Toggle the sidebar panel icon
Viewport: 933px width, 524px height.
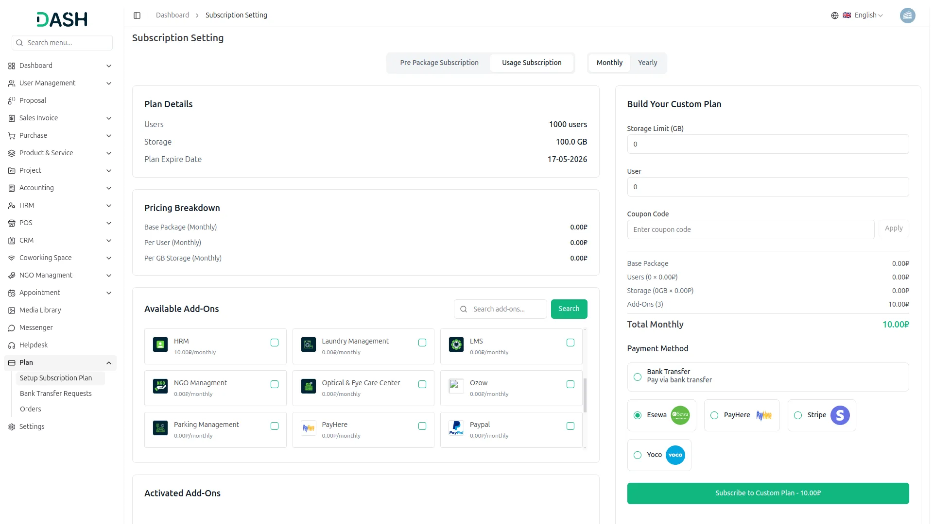pos(137,16)
